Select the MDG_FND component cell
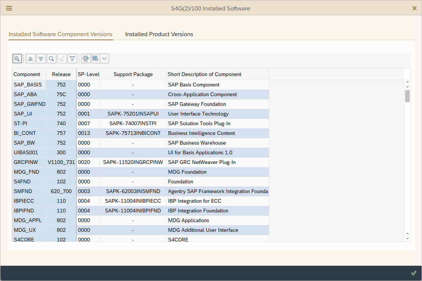Screen dimensions: 422x281 pyautogui.click(x=29, y=172)
